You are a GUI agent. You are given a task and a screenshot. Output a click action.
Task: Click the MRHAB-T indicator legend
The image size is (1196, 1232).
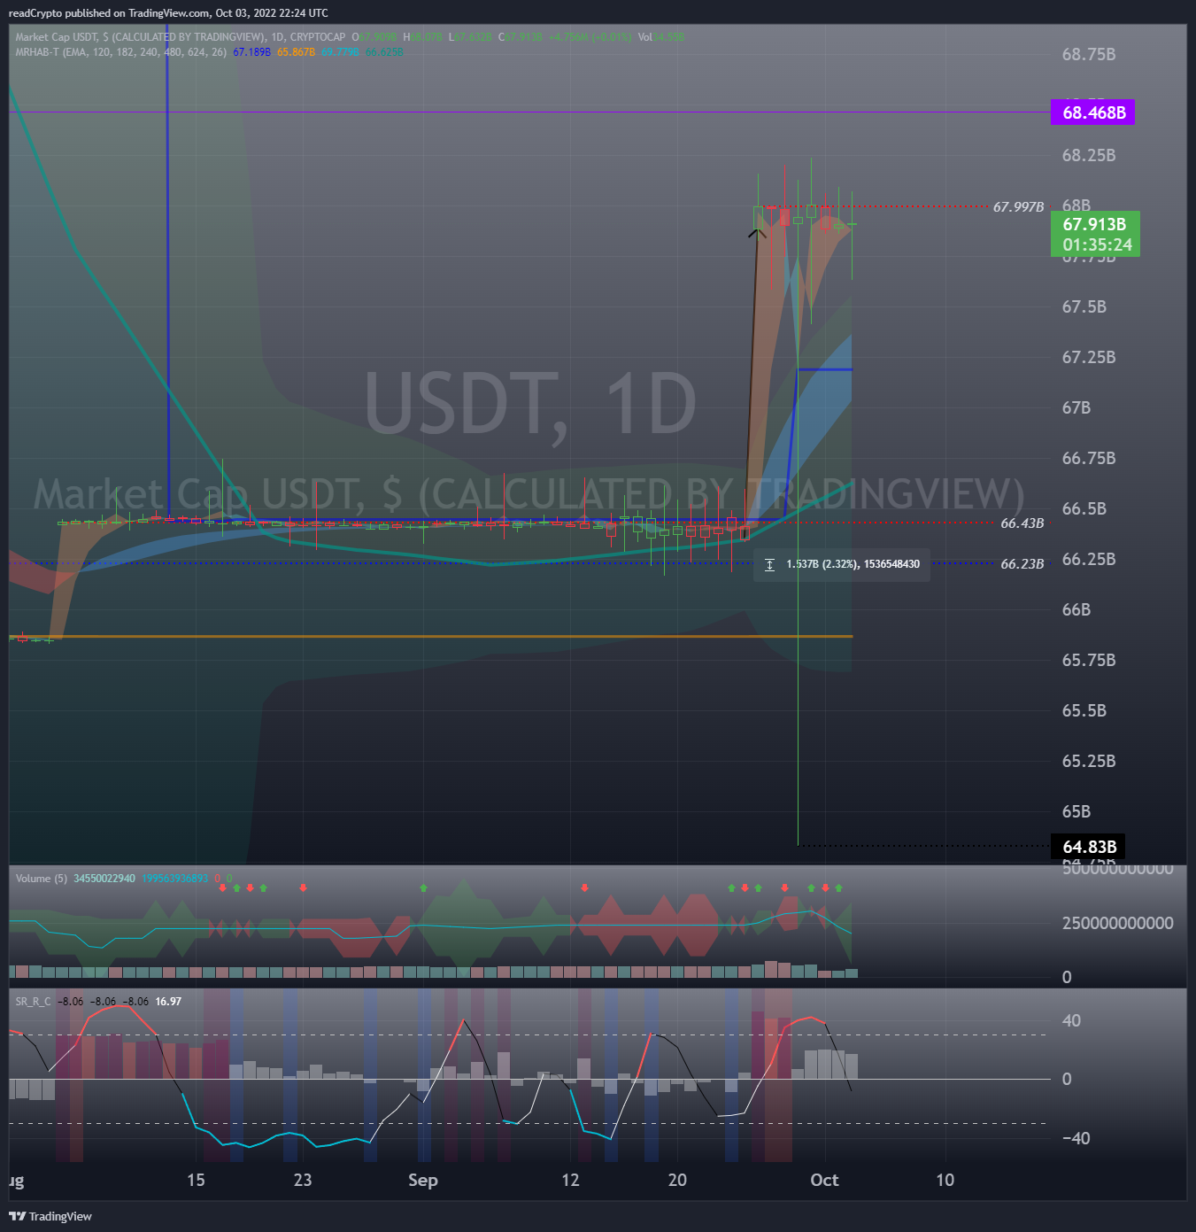point(120,52)
